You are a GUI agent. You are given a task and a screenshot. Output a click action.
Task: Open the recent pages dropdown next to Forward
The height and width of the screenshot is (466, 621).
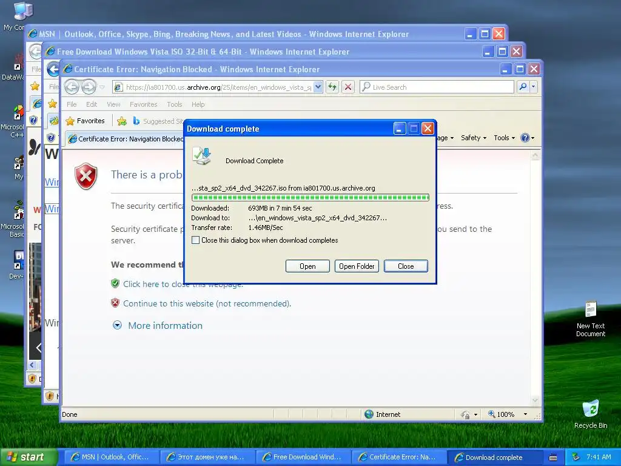click(x=102, y=87)
